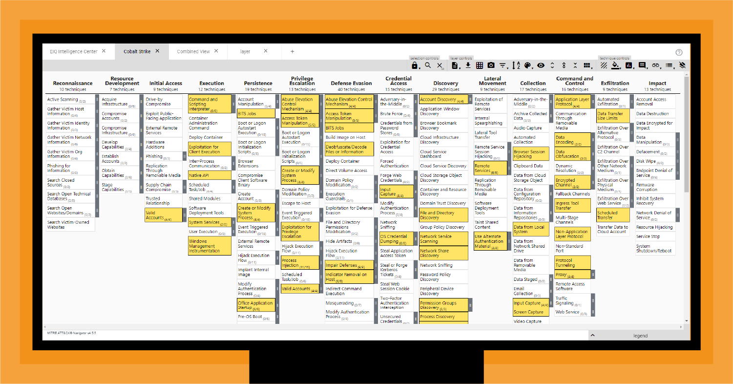Download the current layer as JSON

(468, 65)
